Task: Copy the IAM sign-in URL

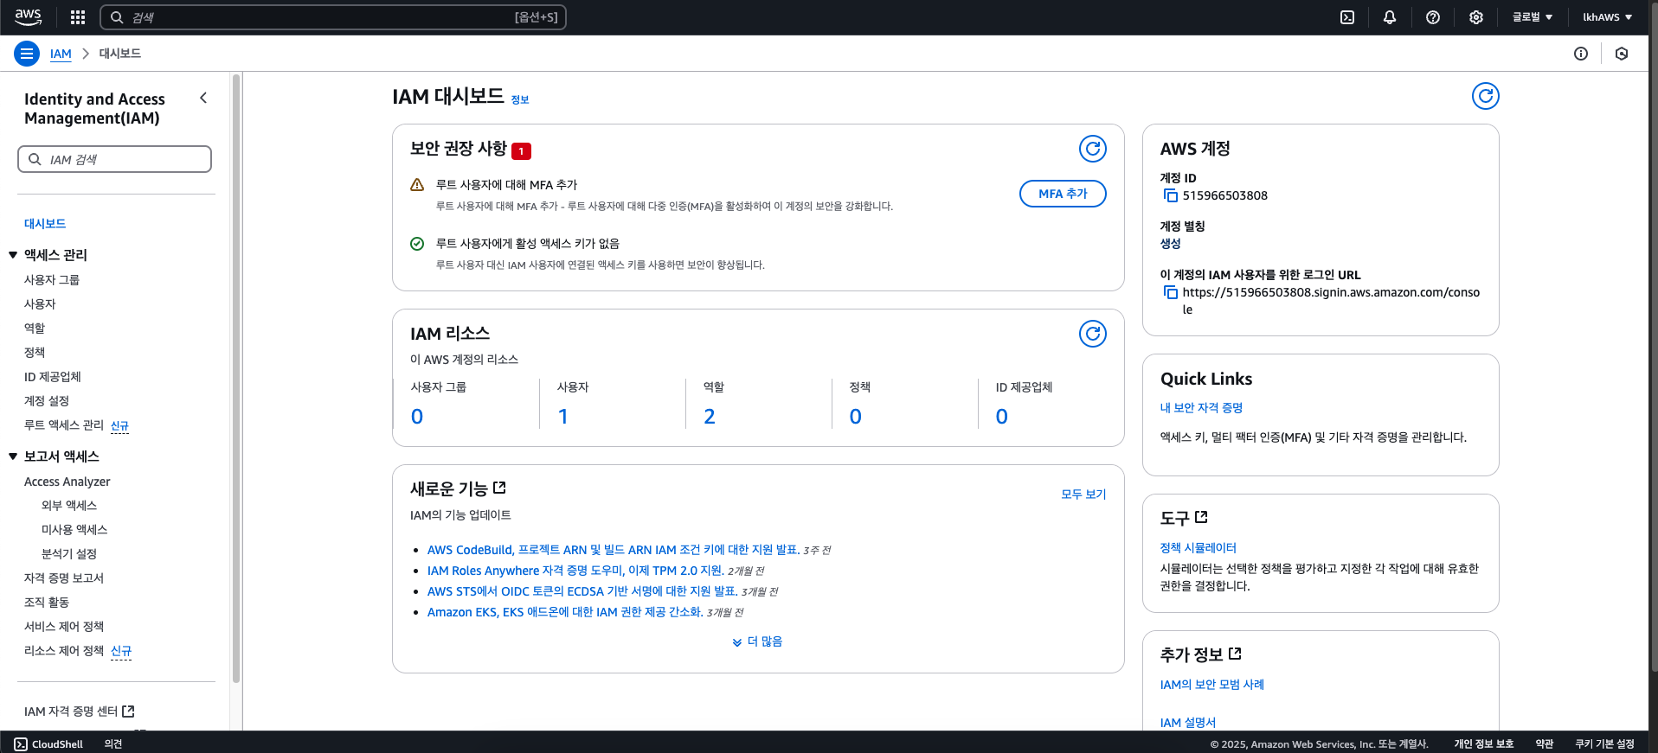Action: 1171,292
